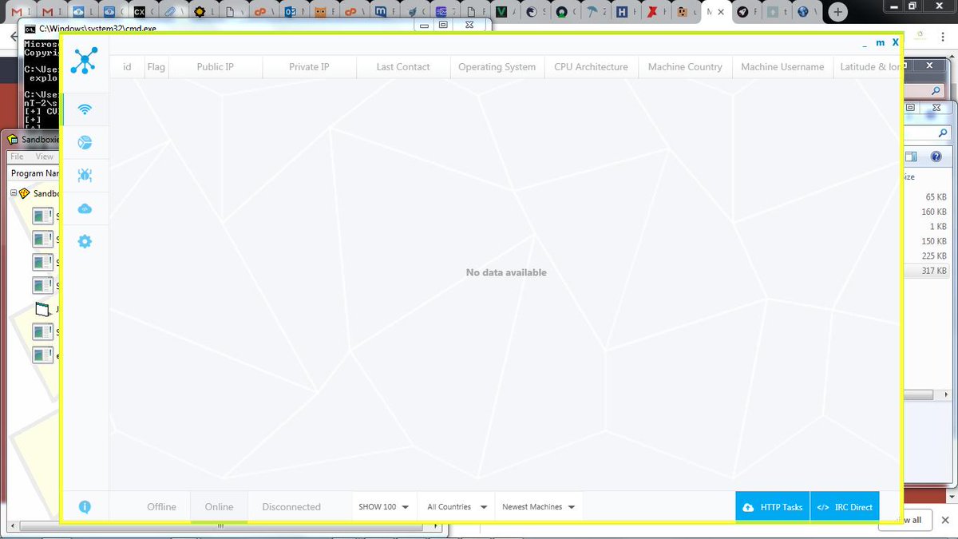Close the panel with the blue X
Screen dimensions: 958x539
896,43
